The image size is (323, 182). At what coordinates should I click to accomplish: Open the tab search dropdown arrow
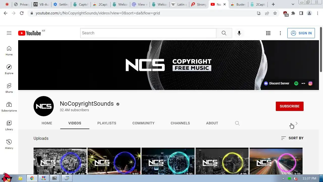(x=293, y=4)
